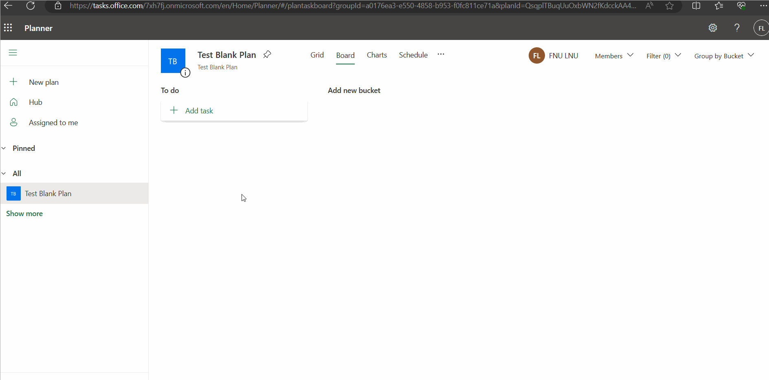769x380 pixels.
Task: Click the plus icon in Add task
Action: [174, 110]
